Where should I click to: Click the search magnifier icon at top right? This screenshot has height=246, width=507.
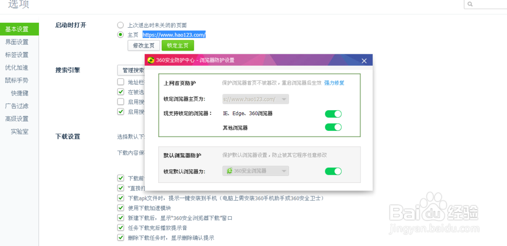[470, 4]
